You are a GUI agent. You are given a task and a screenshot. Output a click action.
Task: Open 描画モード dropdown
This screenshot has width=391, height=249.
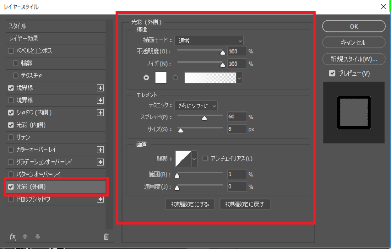pyautogui.click(x=209, y=41)
